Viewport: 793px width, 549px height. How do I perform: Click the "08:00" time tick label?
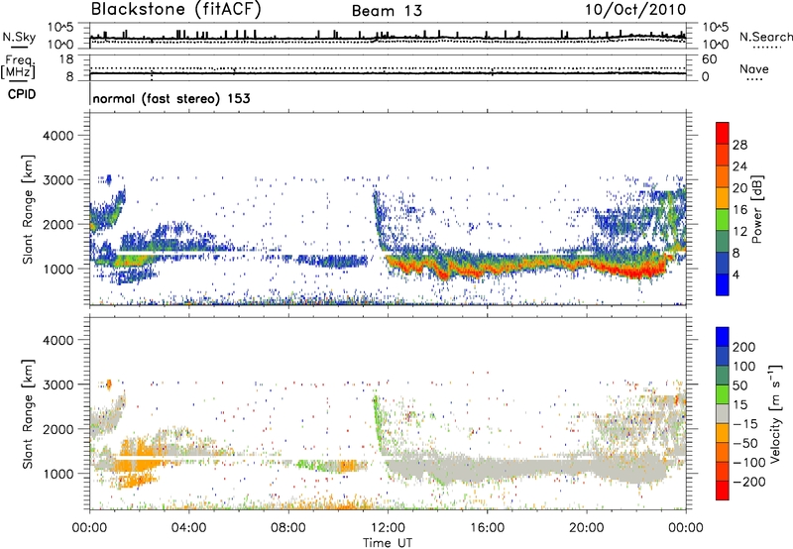coord(288,528)
